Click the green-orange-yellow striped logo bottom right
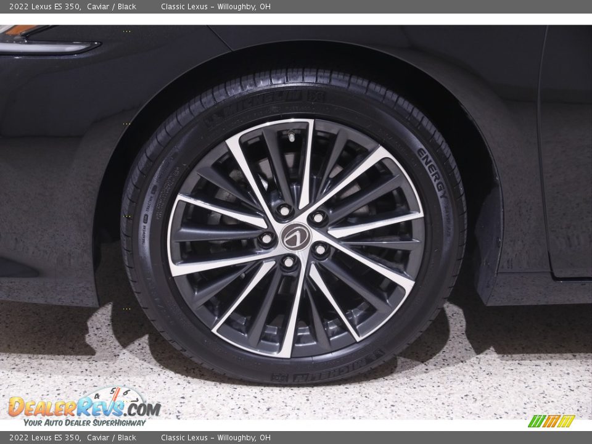 551,421
